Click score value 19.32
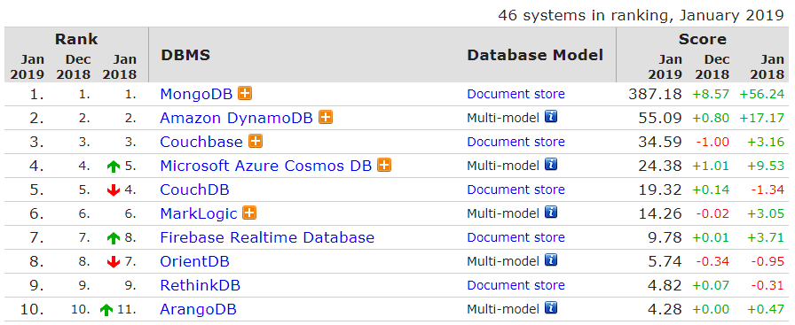 pyautogui.click(x=660, y=190)
